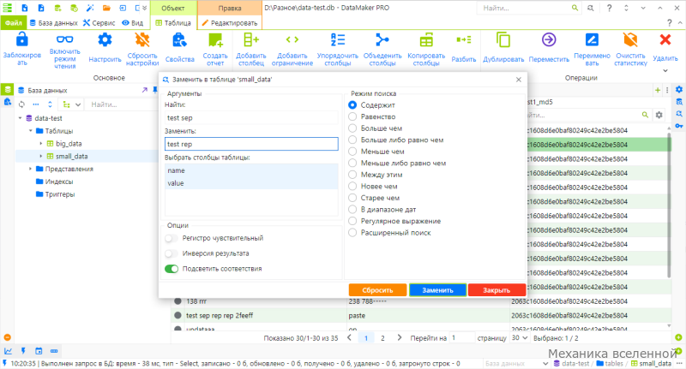Click the orange Сбросить button
This screenshot has height=369, width=686.
tap(377, 290)
